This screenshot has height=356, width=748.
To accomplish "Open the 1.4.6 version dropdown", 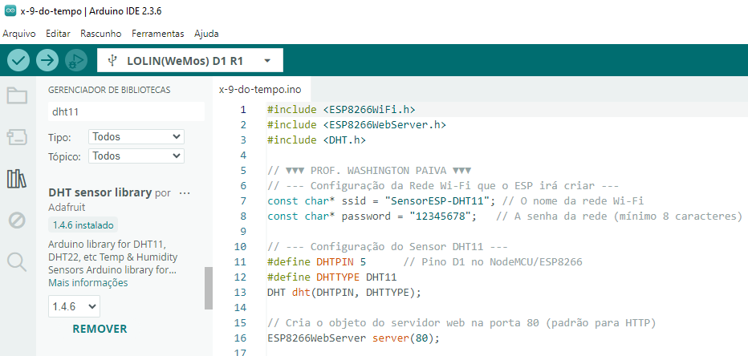I will click(x=74, y=306).
